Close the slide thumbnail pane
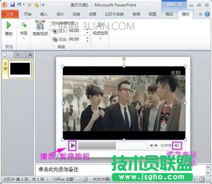This screenshot has height=184, width=212. 30,55
